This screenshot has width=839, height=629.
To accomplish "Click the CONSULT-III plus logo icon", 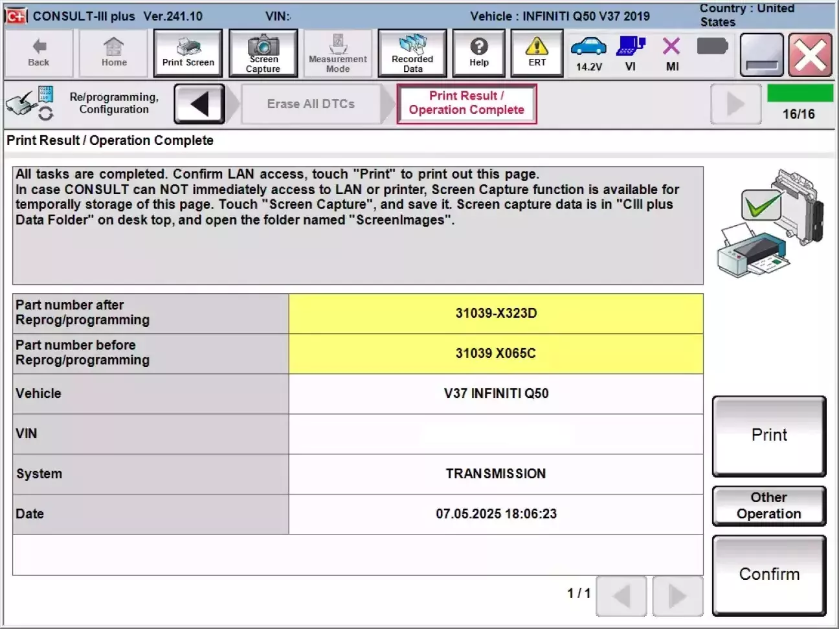I will [x=16, y=16].
